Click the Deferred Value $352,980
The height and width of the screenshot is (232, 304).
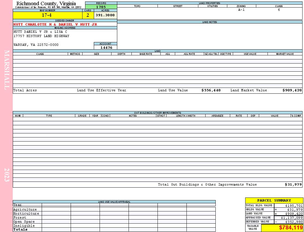(x=294, y=222)
